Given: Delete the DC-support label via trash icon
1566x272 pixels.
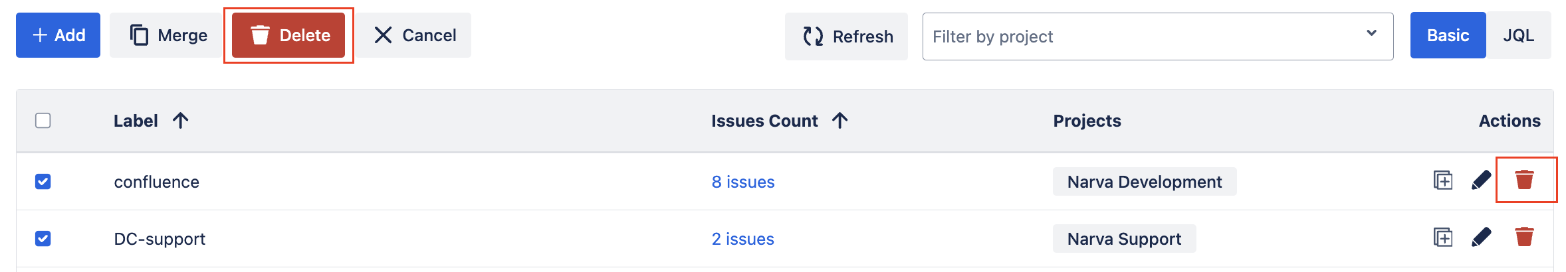Looking at the screenshot, I should tap(1524, 237).
